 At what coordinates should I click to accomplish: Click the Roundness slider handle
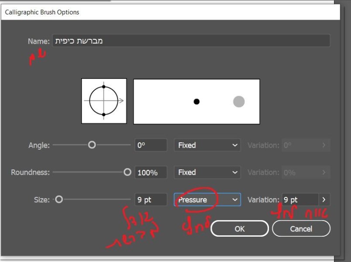127,172
